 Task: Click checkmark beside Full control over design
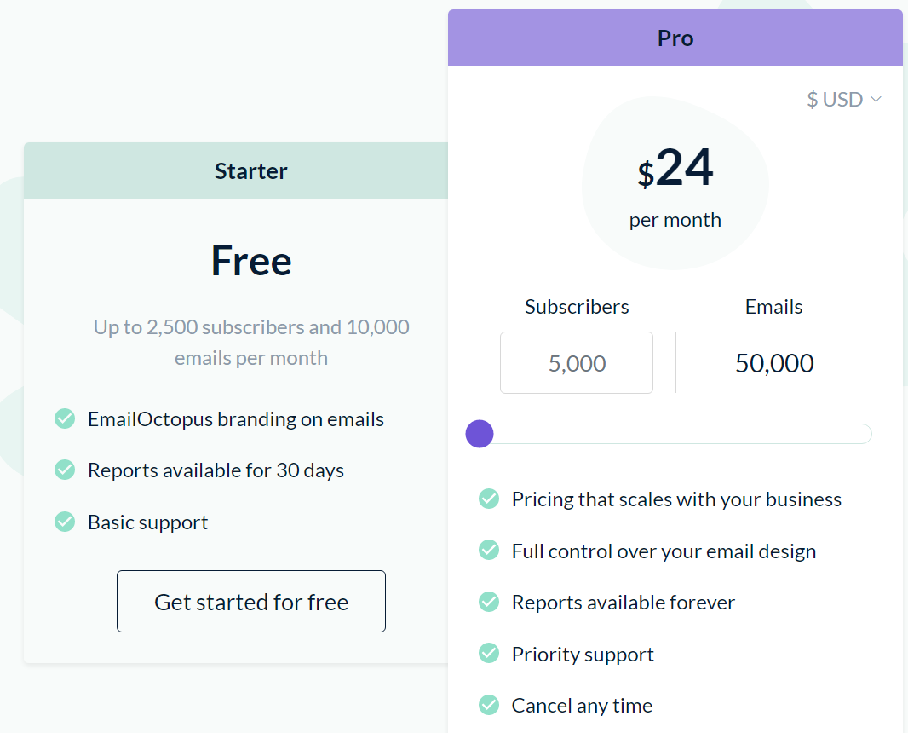point(489,551)
